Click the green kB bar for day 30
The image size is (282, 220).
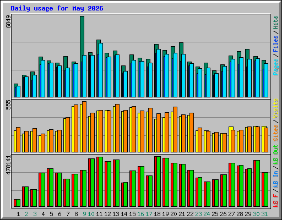[258, 184]
